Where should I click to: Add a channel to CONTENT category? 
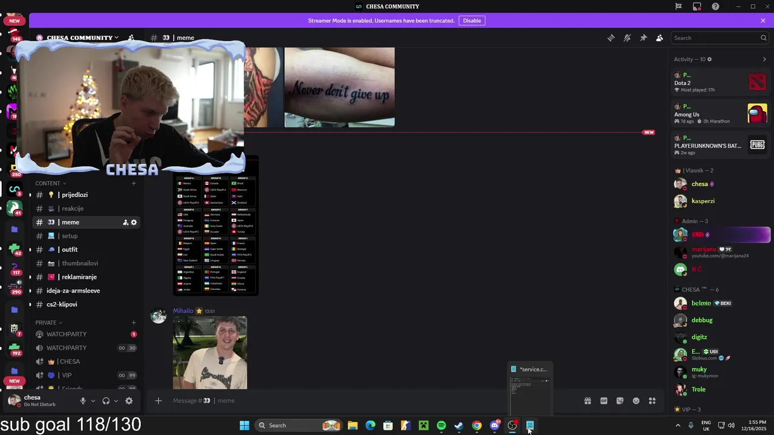tap(134, 183)
